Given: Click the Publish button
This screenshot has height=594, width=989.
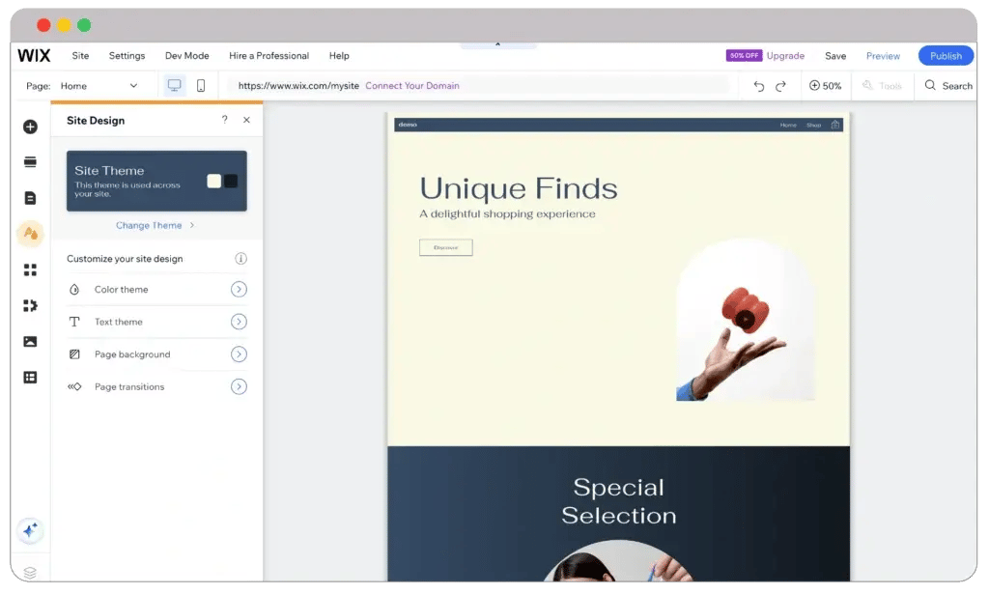Looking at the screenshot, I should coord(946,56).
